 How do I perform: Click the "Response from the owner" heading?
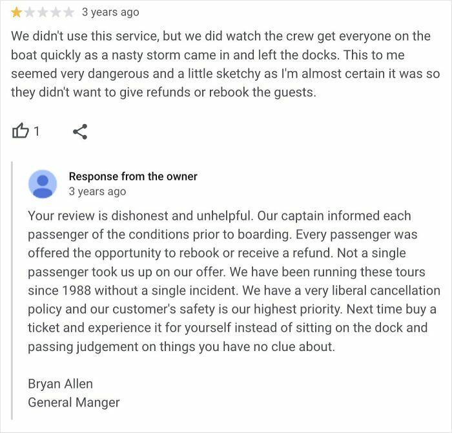tap(133, 176)
